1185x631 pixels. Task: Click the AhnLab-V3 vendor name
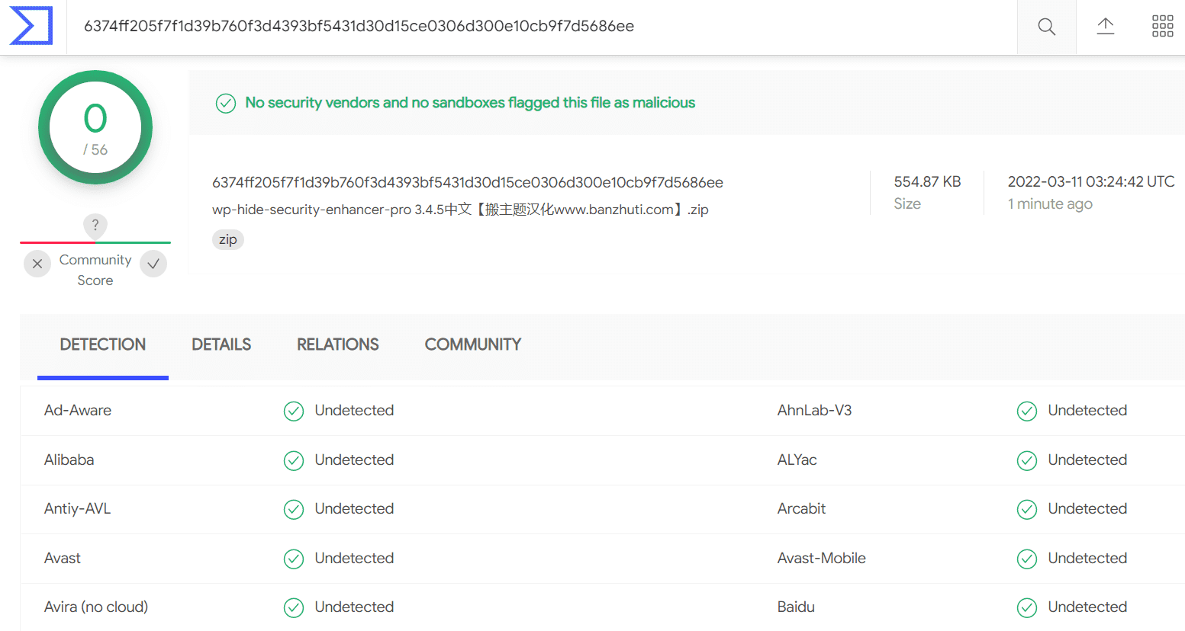(815, 410)
